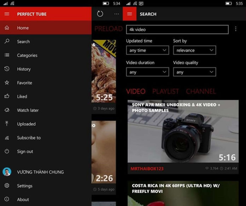Click the hamburger menu icon beside Perfect Tube
Image resolution: width=246 pixels, height=206 pixels.
point(7,14)
